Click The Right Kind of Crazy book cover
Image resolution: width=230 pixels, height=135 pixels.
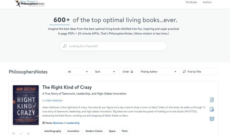click(26, 105)
